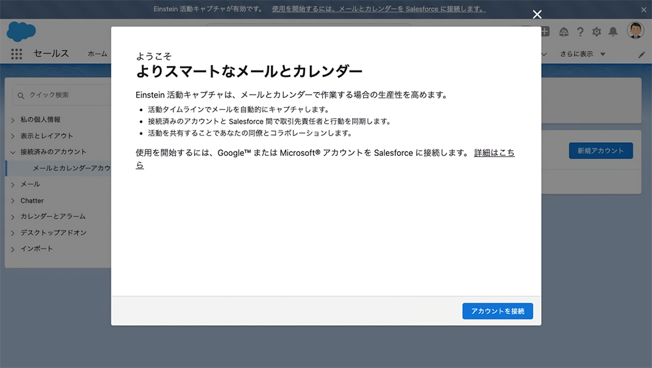652x368 pixels.
Task: Select Chatter in the settings sidebar
Action: click(32, 200)
